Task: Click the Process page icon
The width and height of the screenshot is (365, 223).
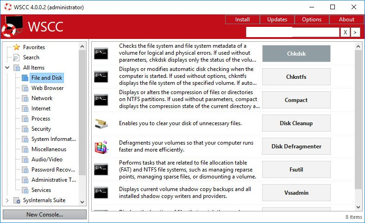Action: [25, 119]
